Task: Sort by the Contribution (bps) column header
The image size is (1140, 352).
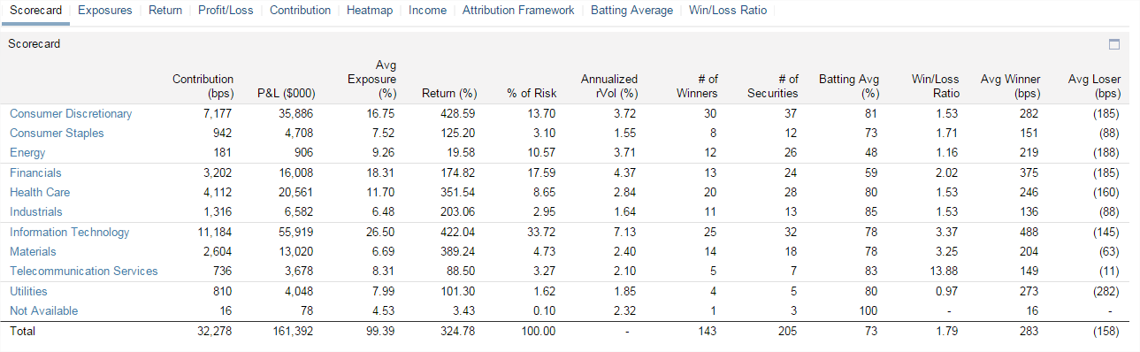Action: point(203,86)
